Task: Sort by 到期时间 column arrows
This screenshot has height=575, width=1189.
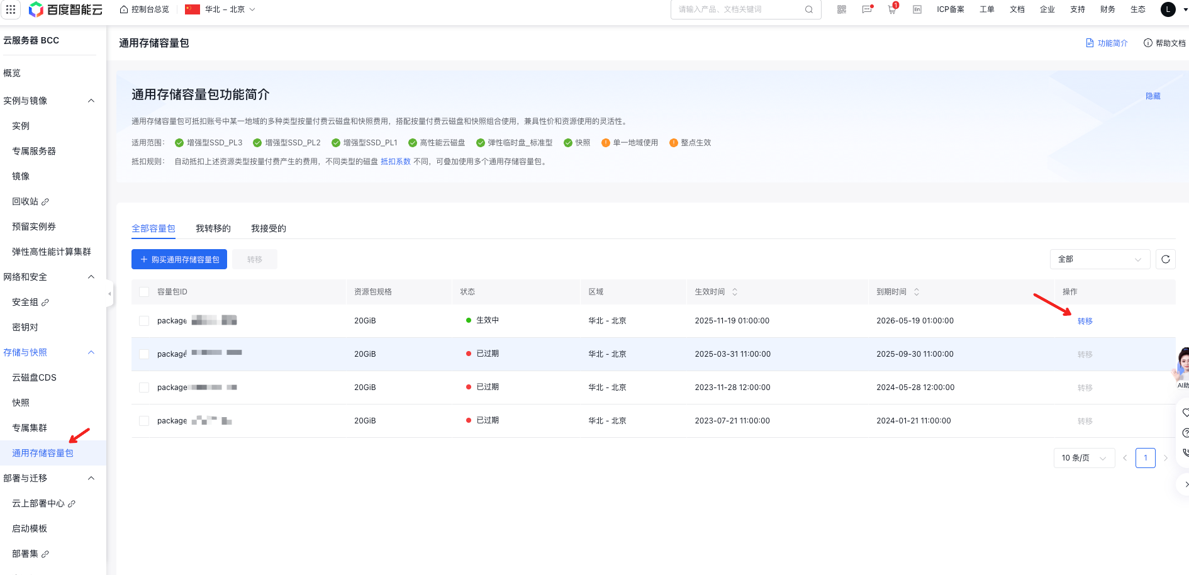Action: pyautogui.click(x=916, y=292)
